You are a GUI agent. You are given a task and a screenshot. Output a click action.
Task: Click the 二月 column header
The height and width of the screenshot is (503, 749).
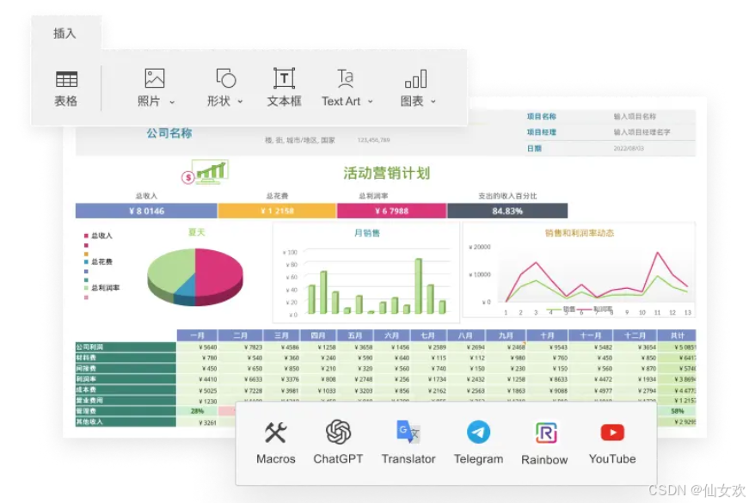pos(240,335)
